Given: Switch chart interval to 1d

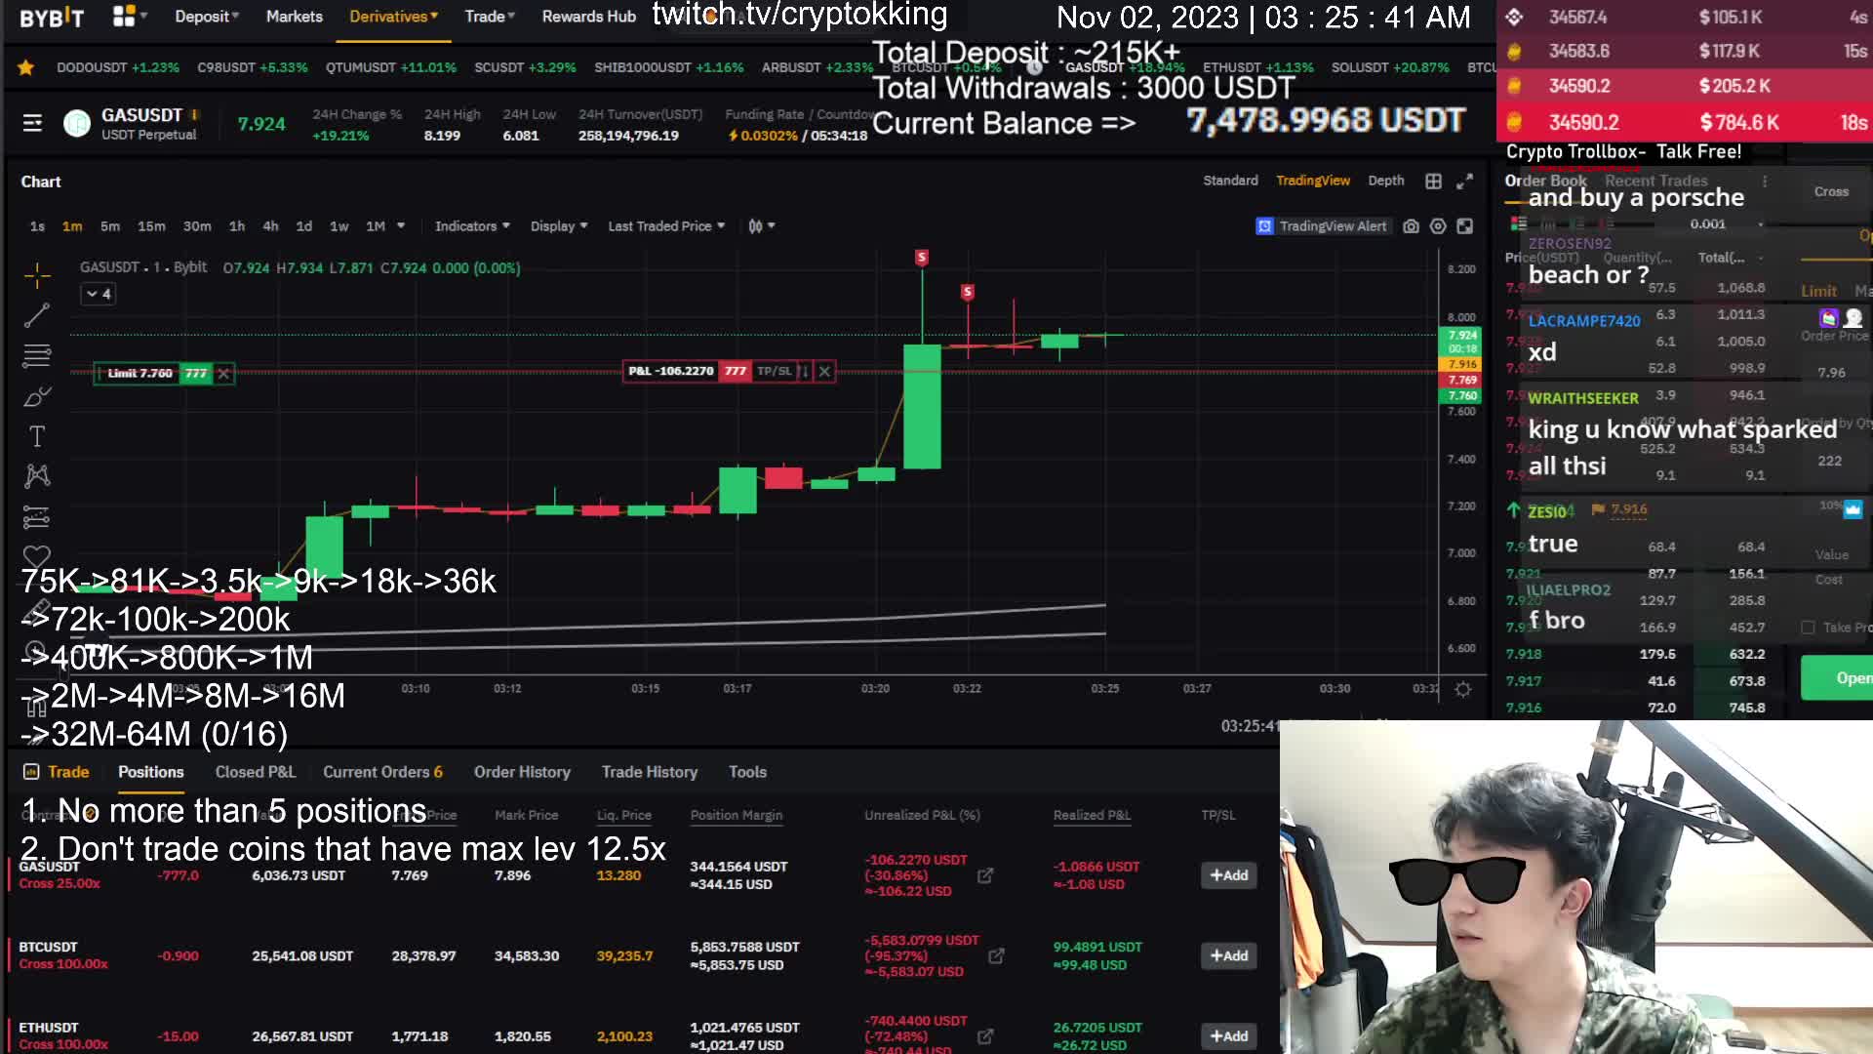Looking at the screenshot, I should coord(304,226).
